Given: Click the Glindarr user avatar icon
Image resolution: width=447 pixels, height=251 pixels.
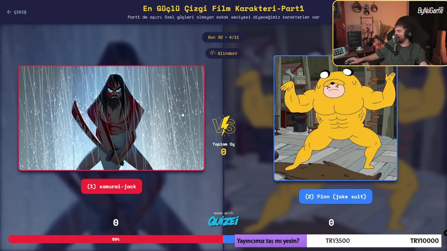Looking at the screenshot, I should 213,53.
